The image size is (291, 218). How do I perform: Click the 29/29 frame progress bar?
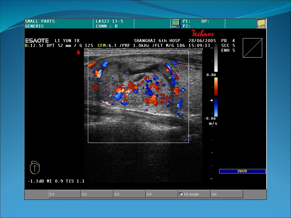(242, 171)
